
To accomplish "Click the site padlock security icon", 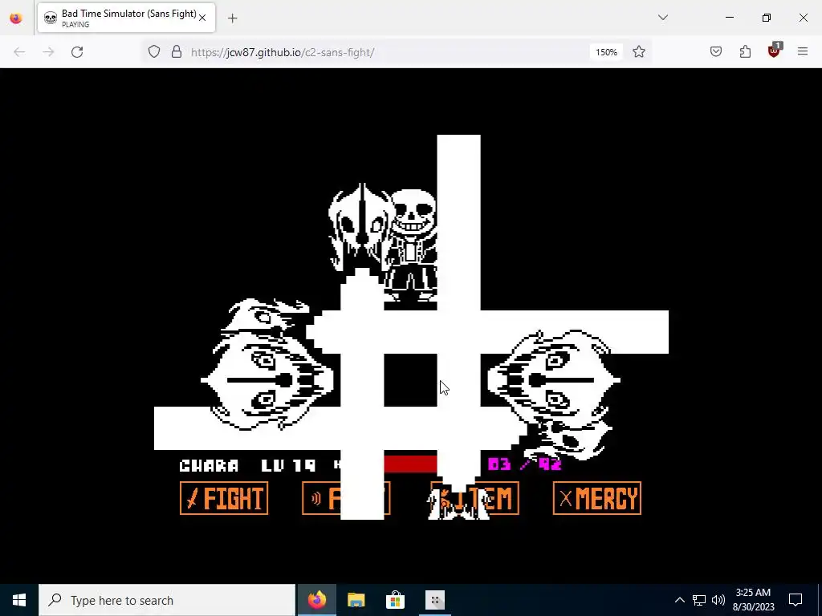I will [x=177, y=52].
